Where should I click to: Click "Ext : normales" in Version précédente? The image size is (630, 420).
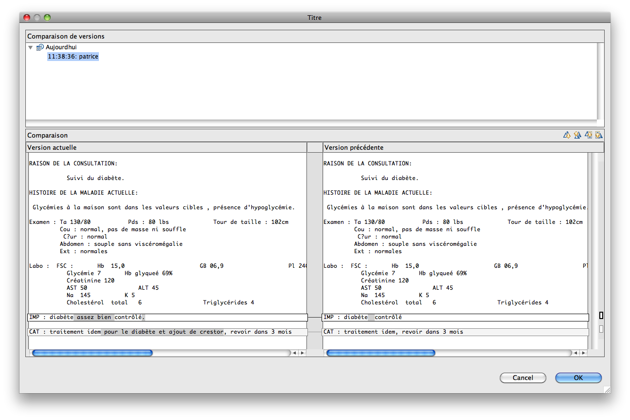coord(378,251)
